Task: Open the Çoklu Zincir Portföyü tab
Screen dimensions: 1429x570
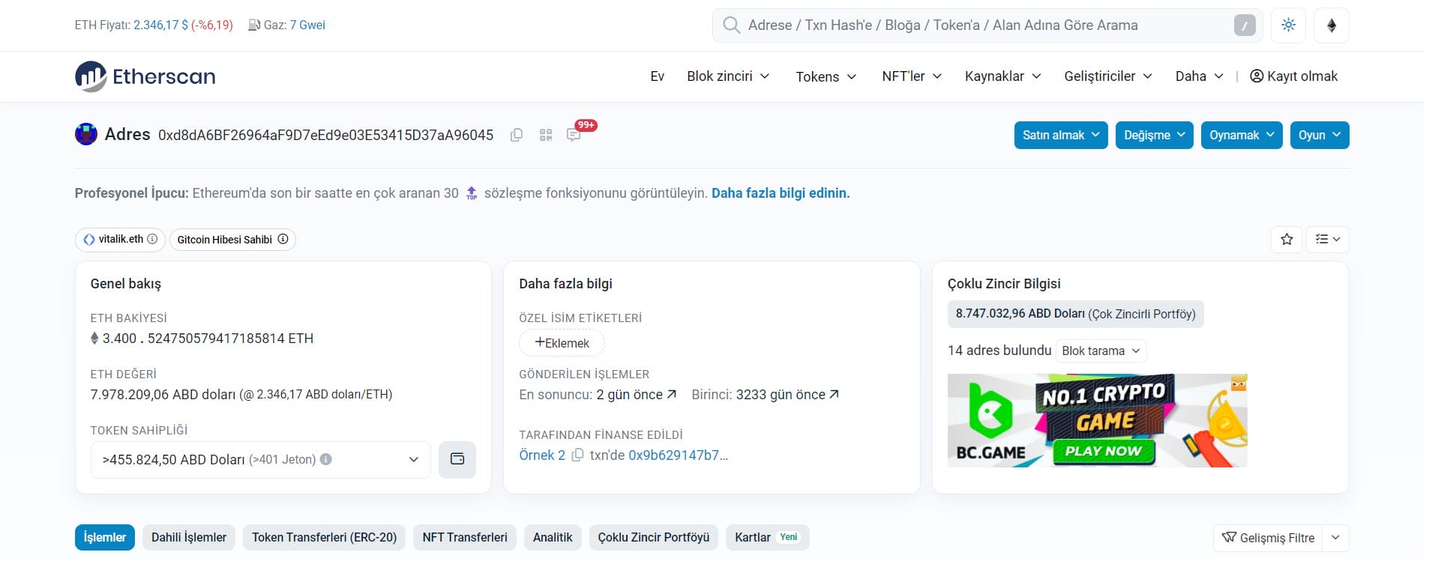Action: point(654,538)
